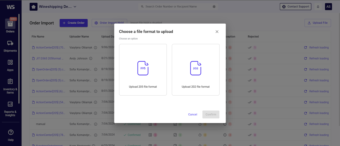This screenshot has height=146, width=340.
Task: Open Inventory & Items section
Action: (10, 86)
